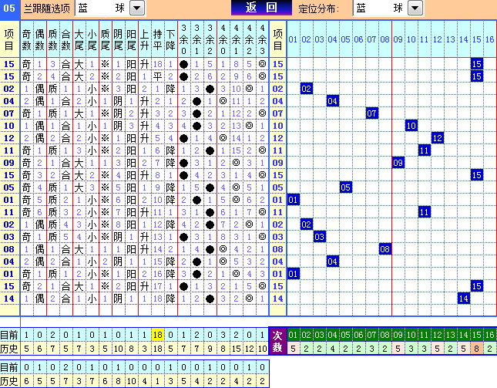The width and height of the screenshot is (497, 388).
Task: Select the 奇数 column header
Action: pyautogui.click(x=27, y=39)
